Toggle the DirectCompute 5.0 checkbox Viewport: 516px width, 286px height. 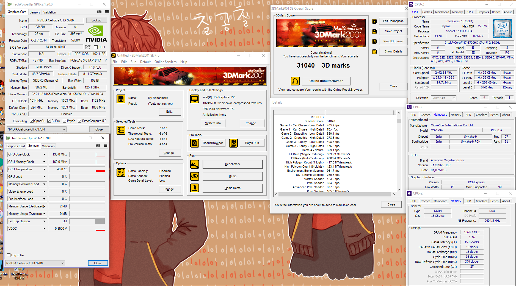tap(79, 121)
